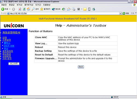Click the 'Reboot' table cell
137x99 pixels.
point(46,47)
